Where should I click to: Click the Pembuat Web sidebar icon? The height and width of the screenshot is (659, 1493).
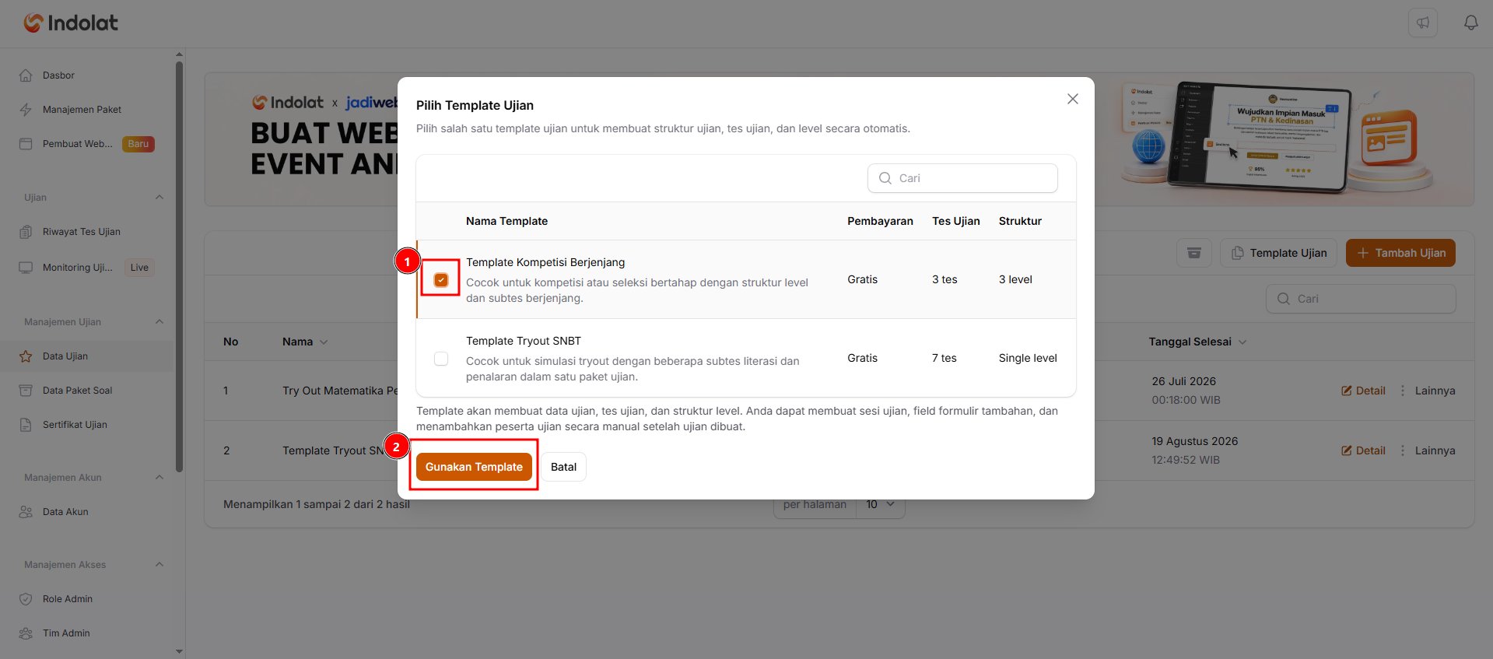tap(26, 144)
